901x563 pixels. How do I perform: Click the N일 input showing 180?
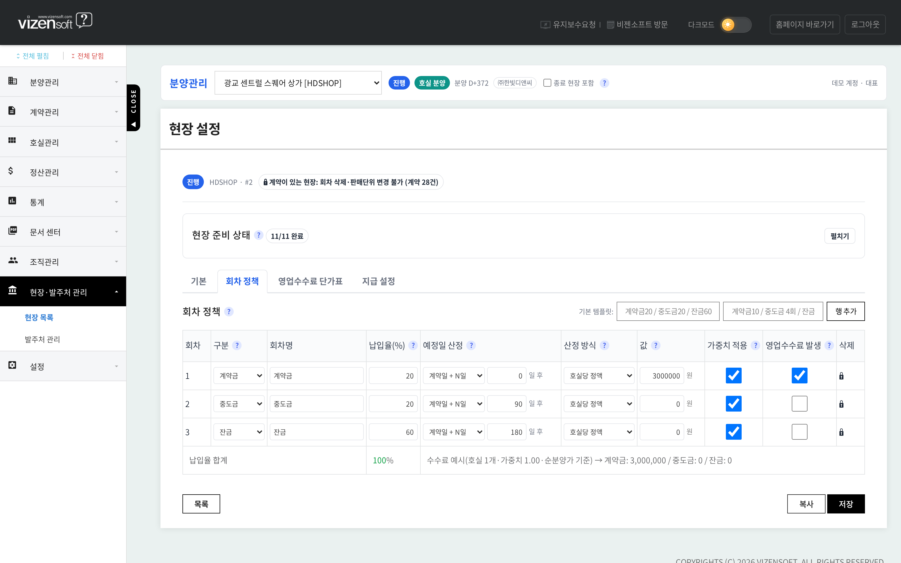pos(506,432)
